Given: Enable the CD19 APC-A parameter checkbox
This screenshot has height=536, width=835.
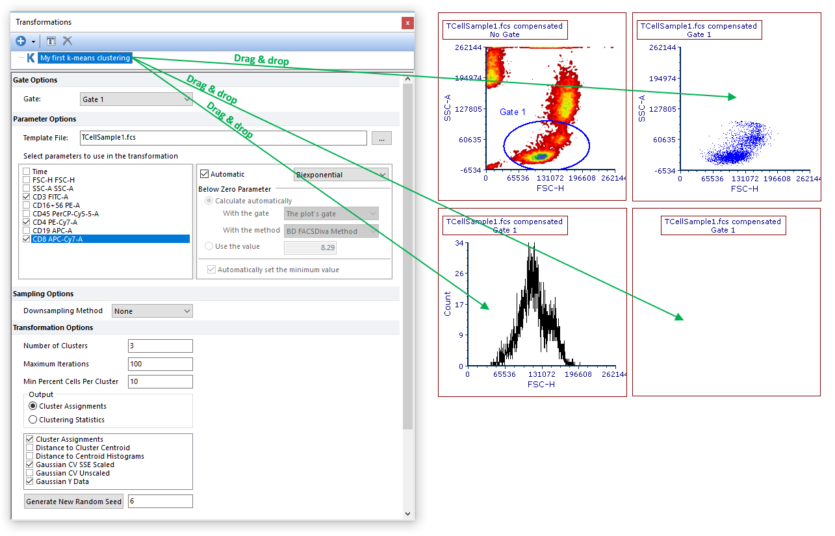Looking at the screenshot, I should point(27,231).
